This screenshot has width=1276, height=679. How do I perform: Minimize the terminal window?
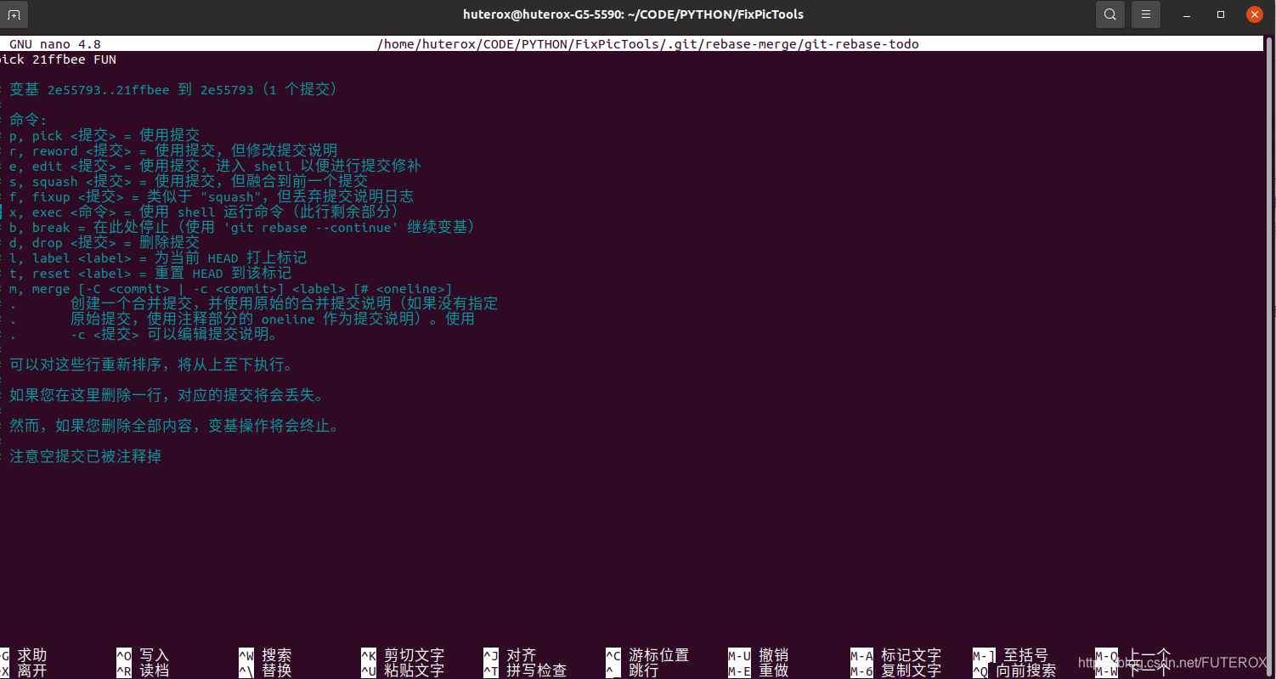pyautogui.click(x=1188, y=14)
